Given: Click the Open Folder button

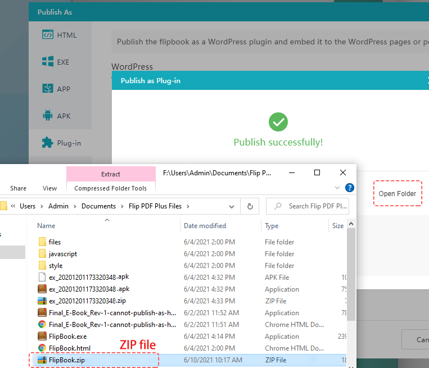Looking at the screenshot, I should (398, 194).
